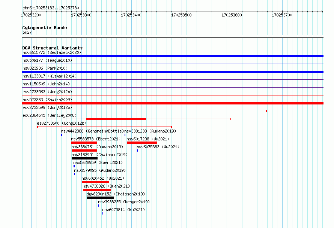The width and height of the screenshot is (334, 228).
Task: Click the nsv1150609 (John2014) label
Action: 46,84
